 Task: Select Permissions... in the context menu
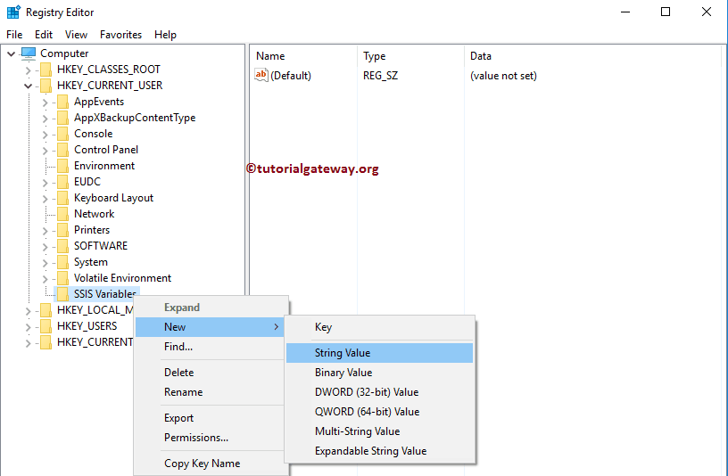tap(210, 438)
